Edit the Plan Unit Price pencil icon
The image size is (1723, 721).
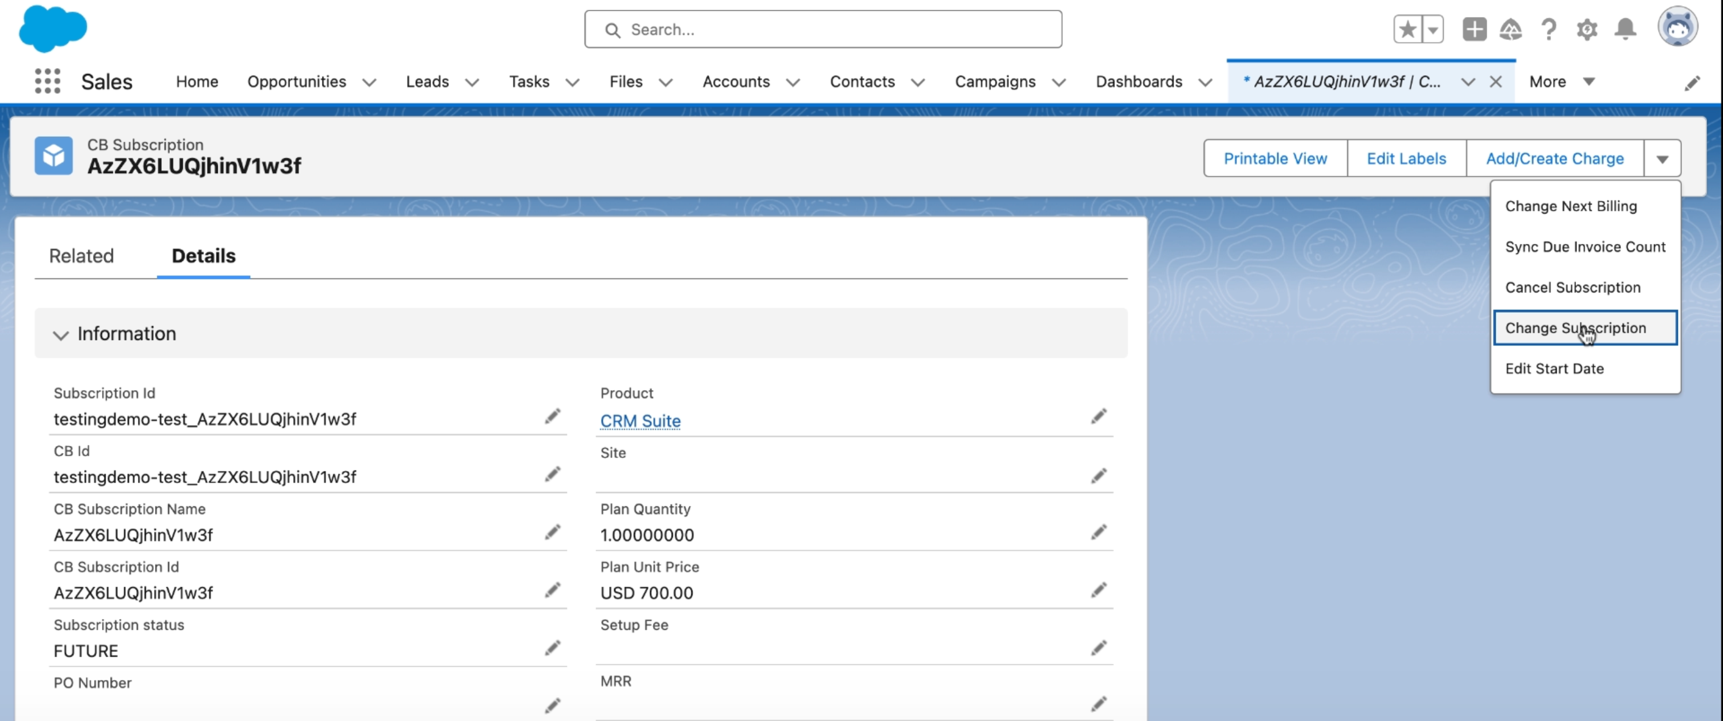pos(1099,590)
